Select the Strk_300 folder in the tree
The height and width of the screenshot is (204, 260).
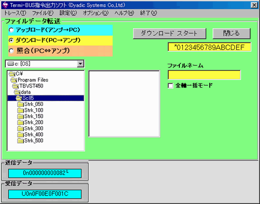tap(30, 128)
